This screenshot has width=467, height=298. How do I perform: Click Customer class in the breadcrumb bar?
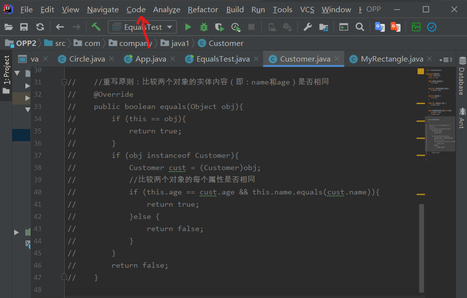(x=221, y=43)
